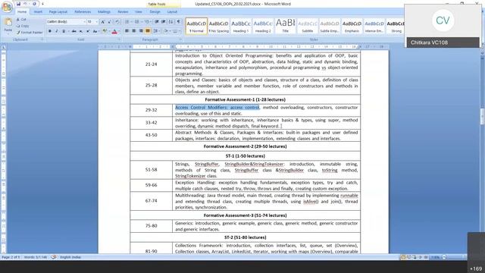Open the Table Tools Layout tab
Viewport: 485px width, 273px height.
pos(172,12)
